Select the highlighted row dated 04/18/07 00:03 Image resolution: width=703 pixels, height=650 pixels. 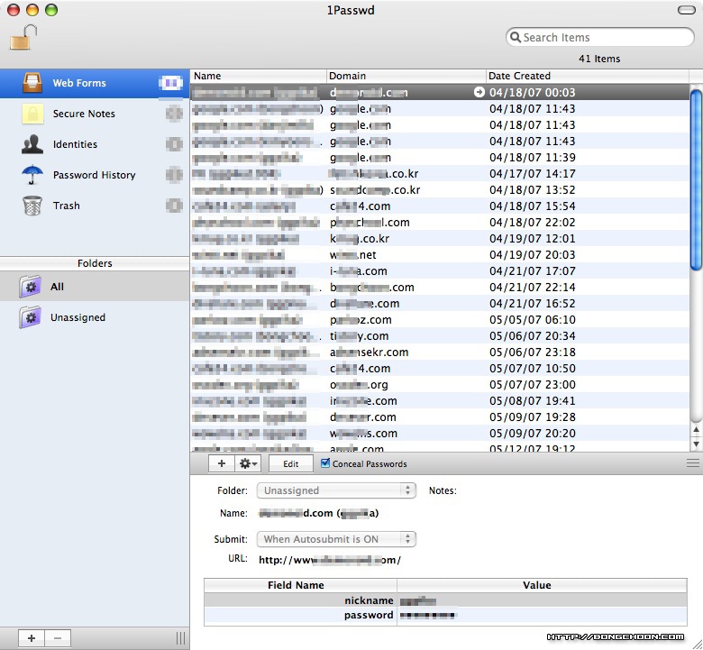(440, 93)
